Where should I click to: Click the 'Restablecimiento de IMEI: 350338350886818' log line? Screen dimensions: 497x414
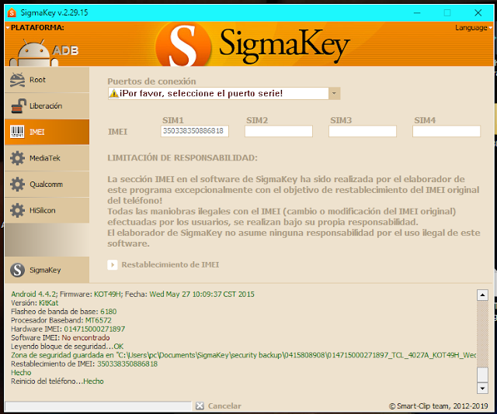[84, 364]
